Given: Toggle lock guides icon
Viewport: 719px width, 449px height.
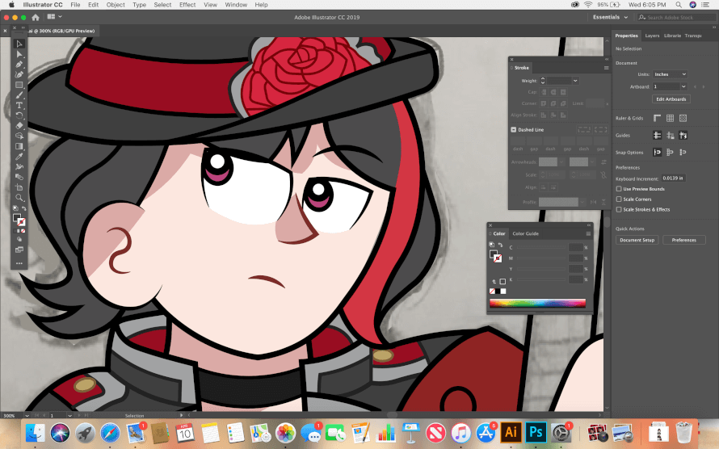Looking at the screenshot, I should click(670, 135).
